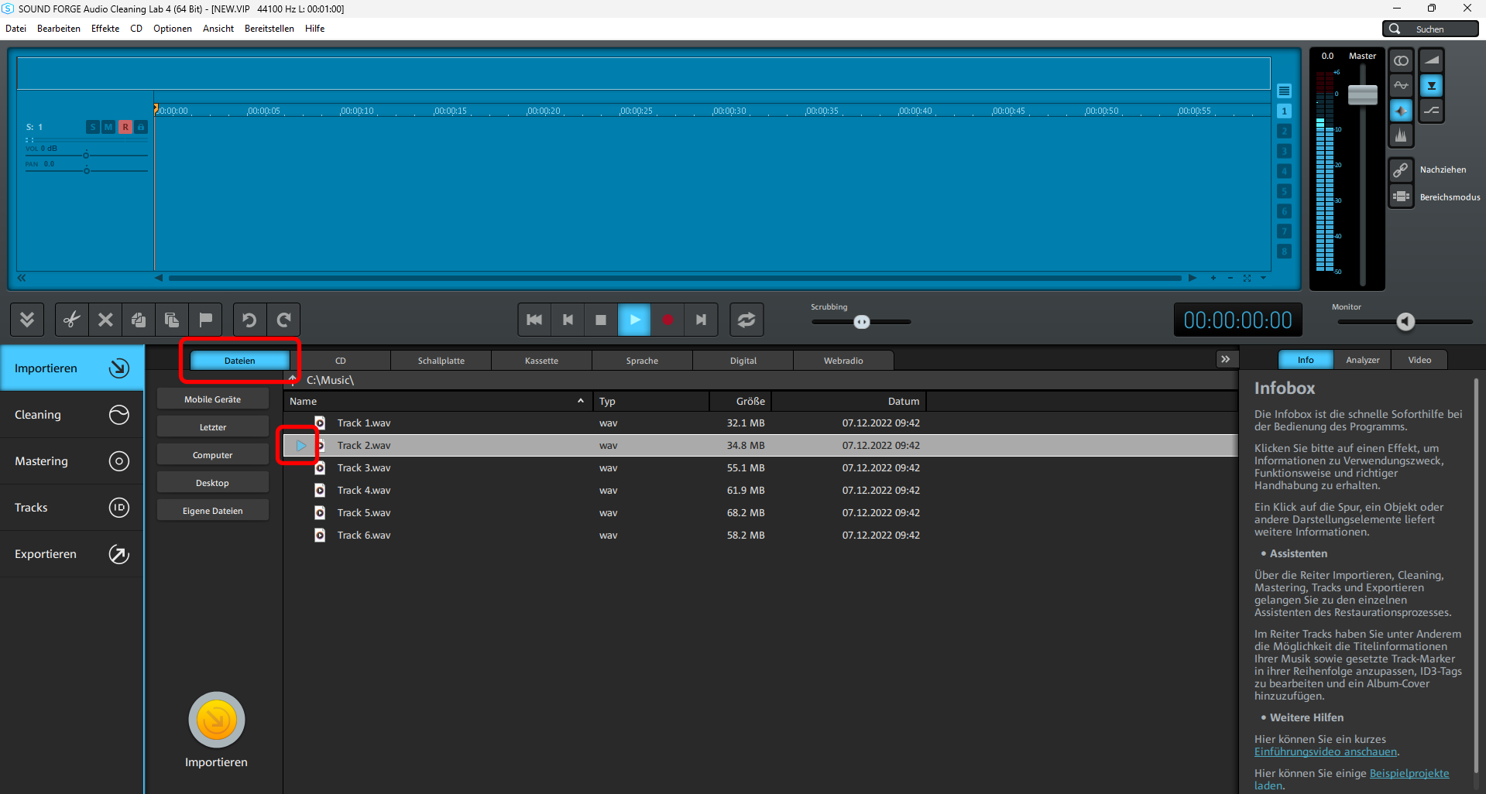
Task: Click the spectral peaks display icon
Action: [1401, 135]
